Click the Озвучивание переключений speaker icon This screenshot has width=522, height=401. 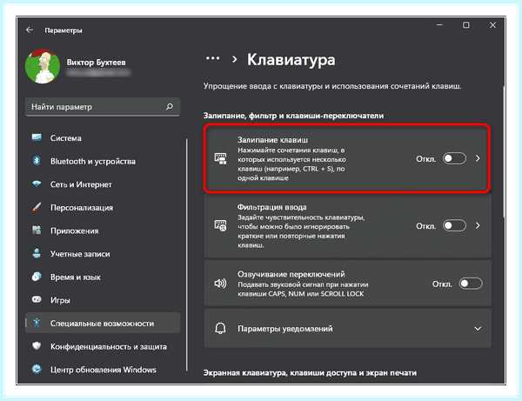pos(220,284)
